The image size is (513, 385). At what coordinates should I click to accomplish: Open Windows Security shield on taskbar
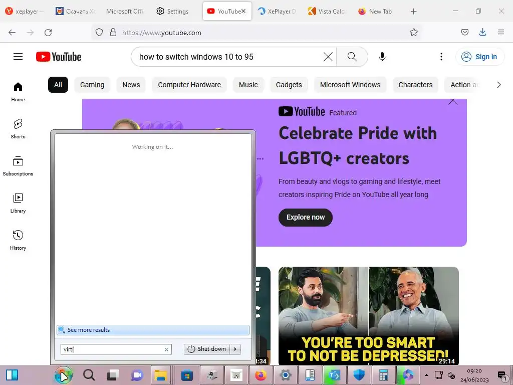(x=359, y=375)
